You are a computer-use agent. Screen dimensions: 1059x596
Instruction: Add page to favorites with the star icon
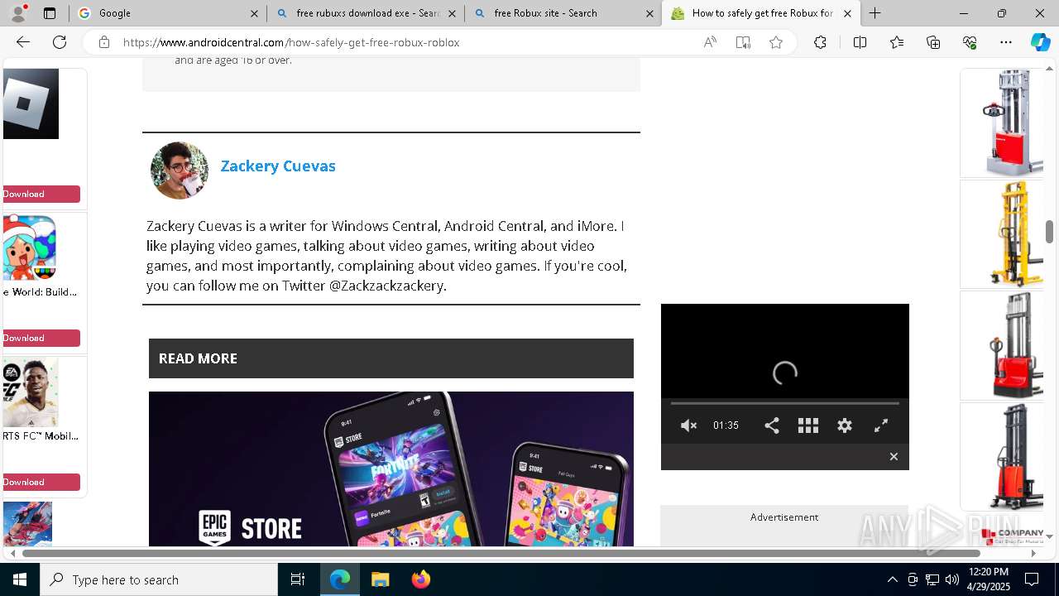click(776, 42)
